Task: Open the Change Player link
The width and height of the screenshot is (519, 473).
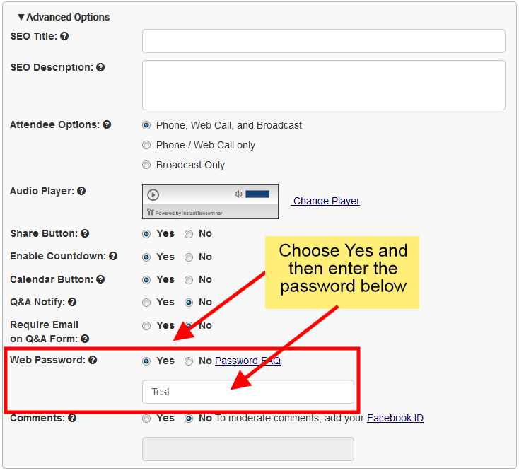Action: tap(326, 201)
